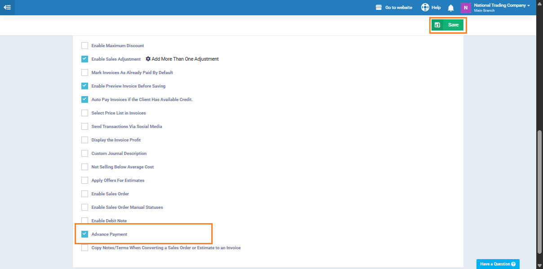The width and height of the screenshot is (543, 269).
Task: Open the Have a Question chat button
Action: (498, 264)
